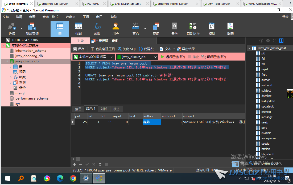Open the Query Builder (查询创建工具)

point(103,49)
